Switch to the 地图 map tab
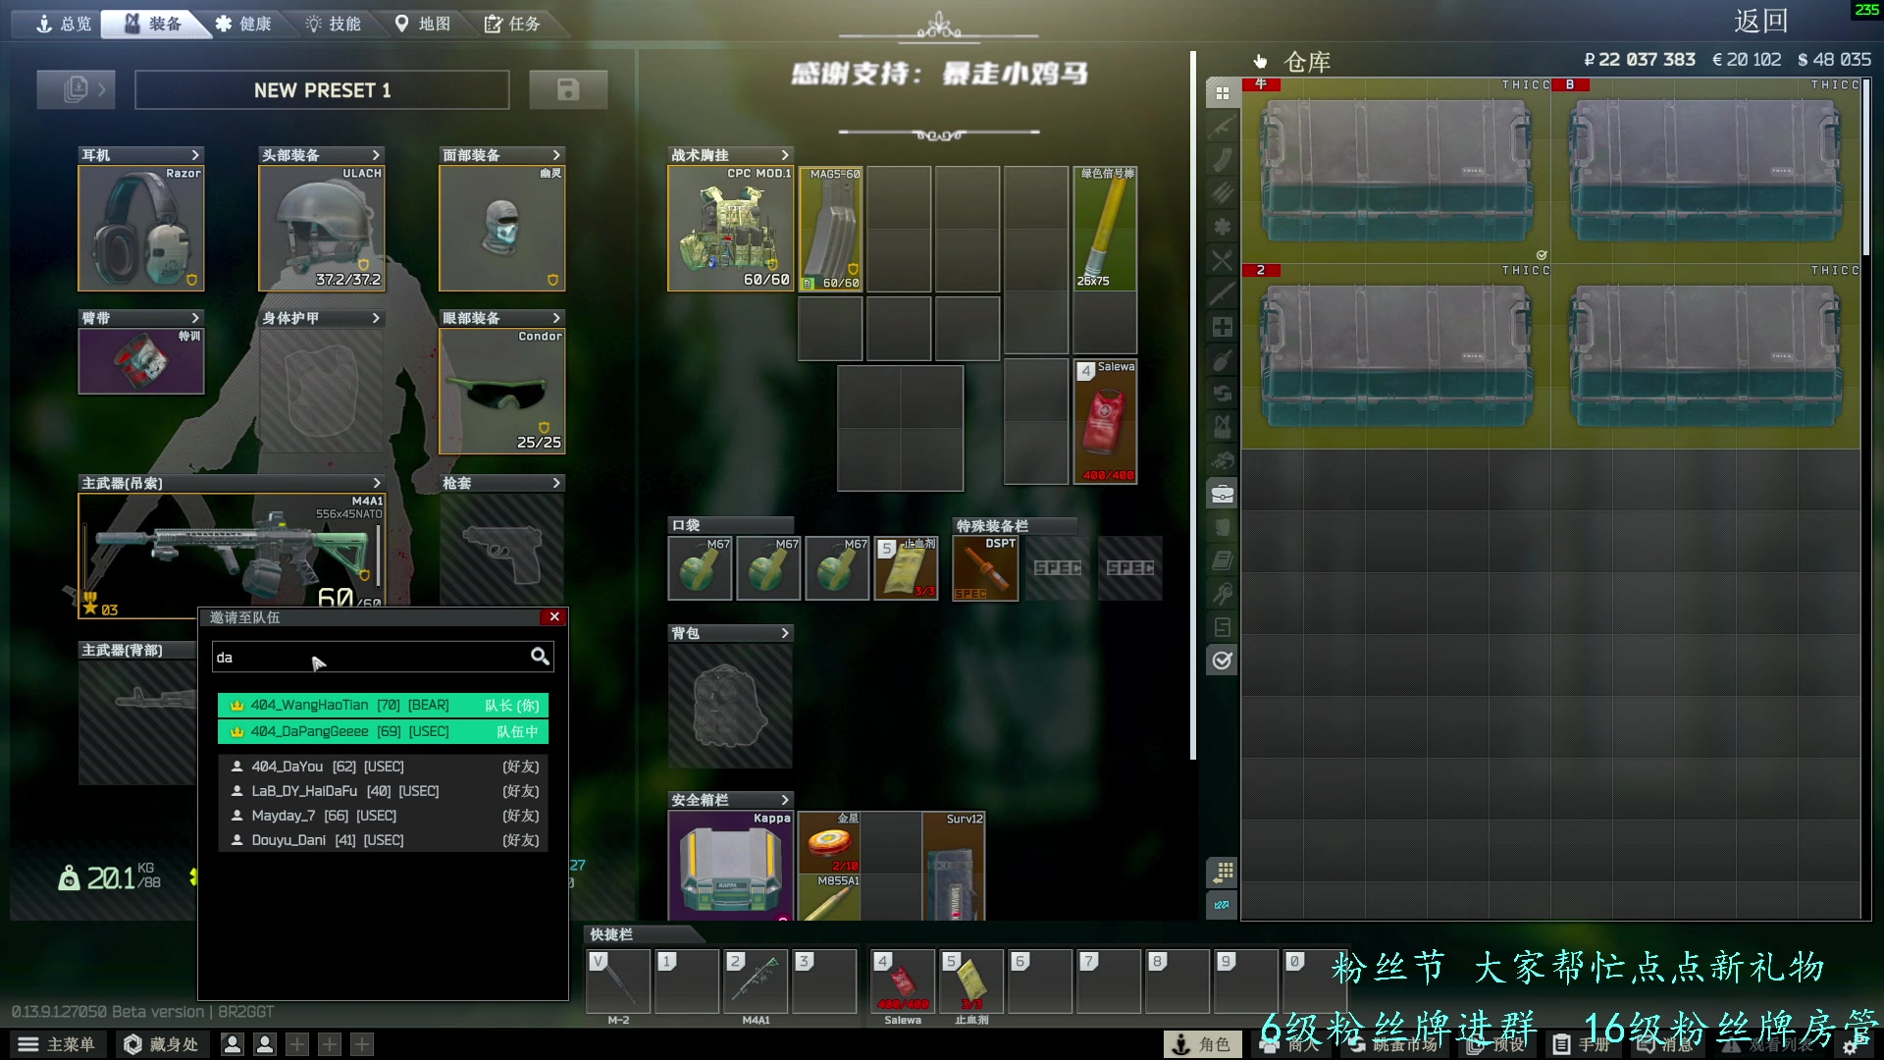Viewport: 1884px width, 1060px height. click(423, 24)
